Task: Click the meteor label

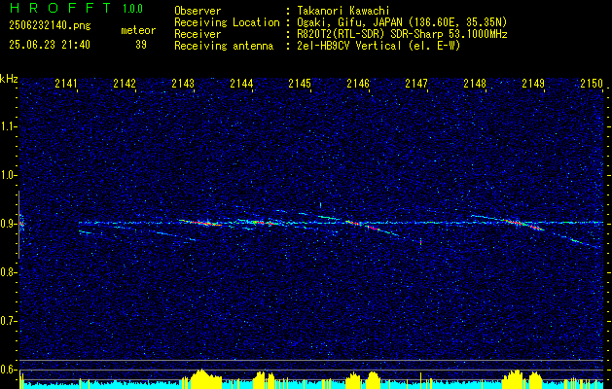Action: (x=138, y=30)
